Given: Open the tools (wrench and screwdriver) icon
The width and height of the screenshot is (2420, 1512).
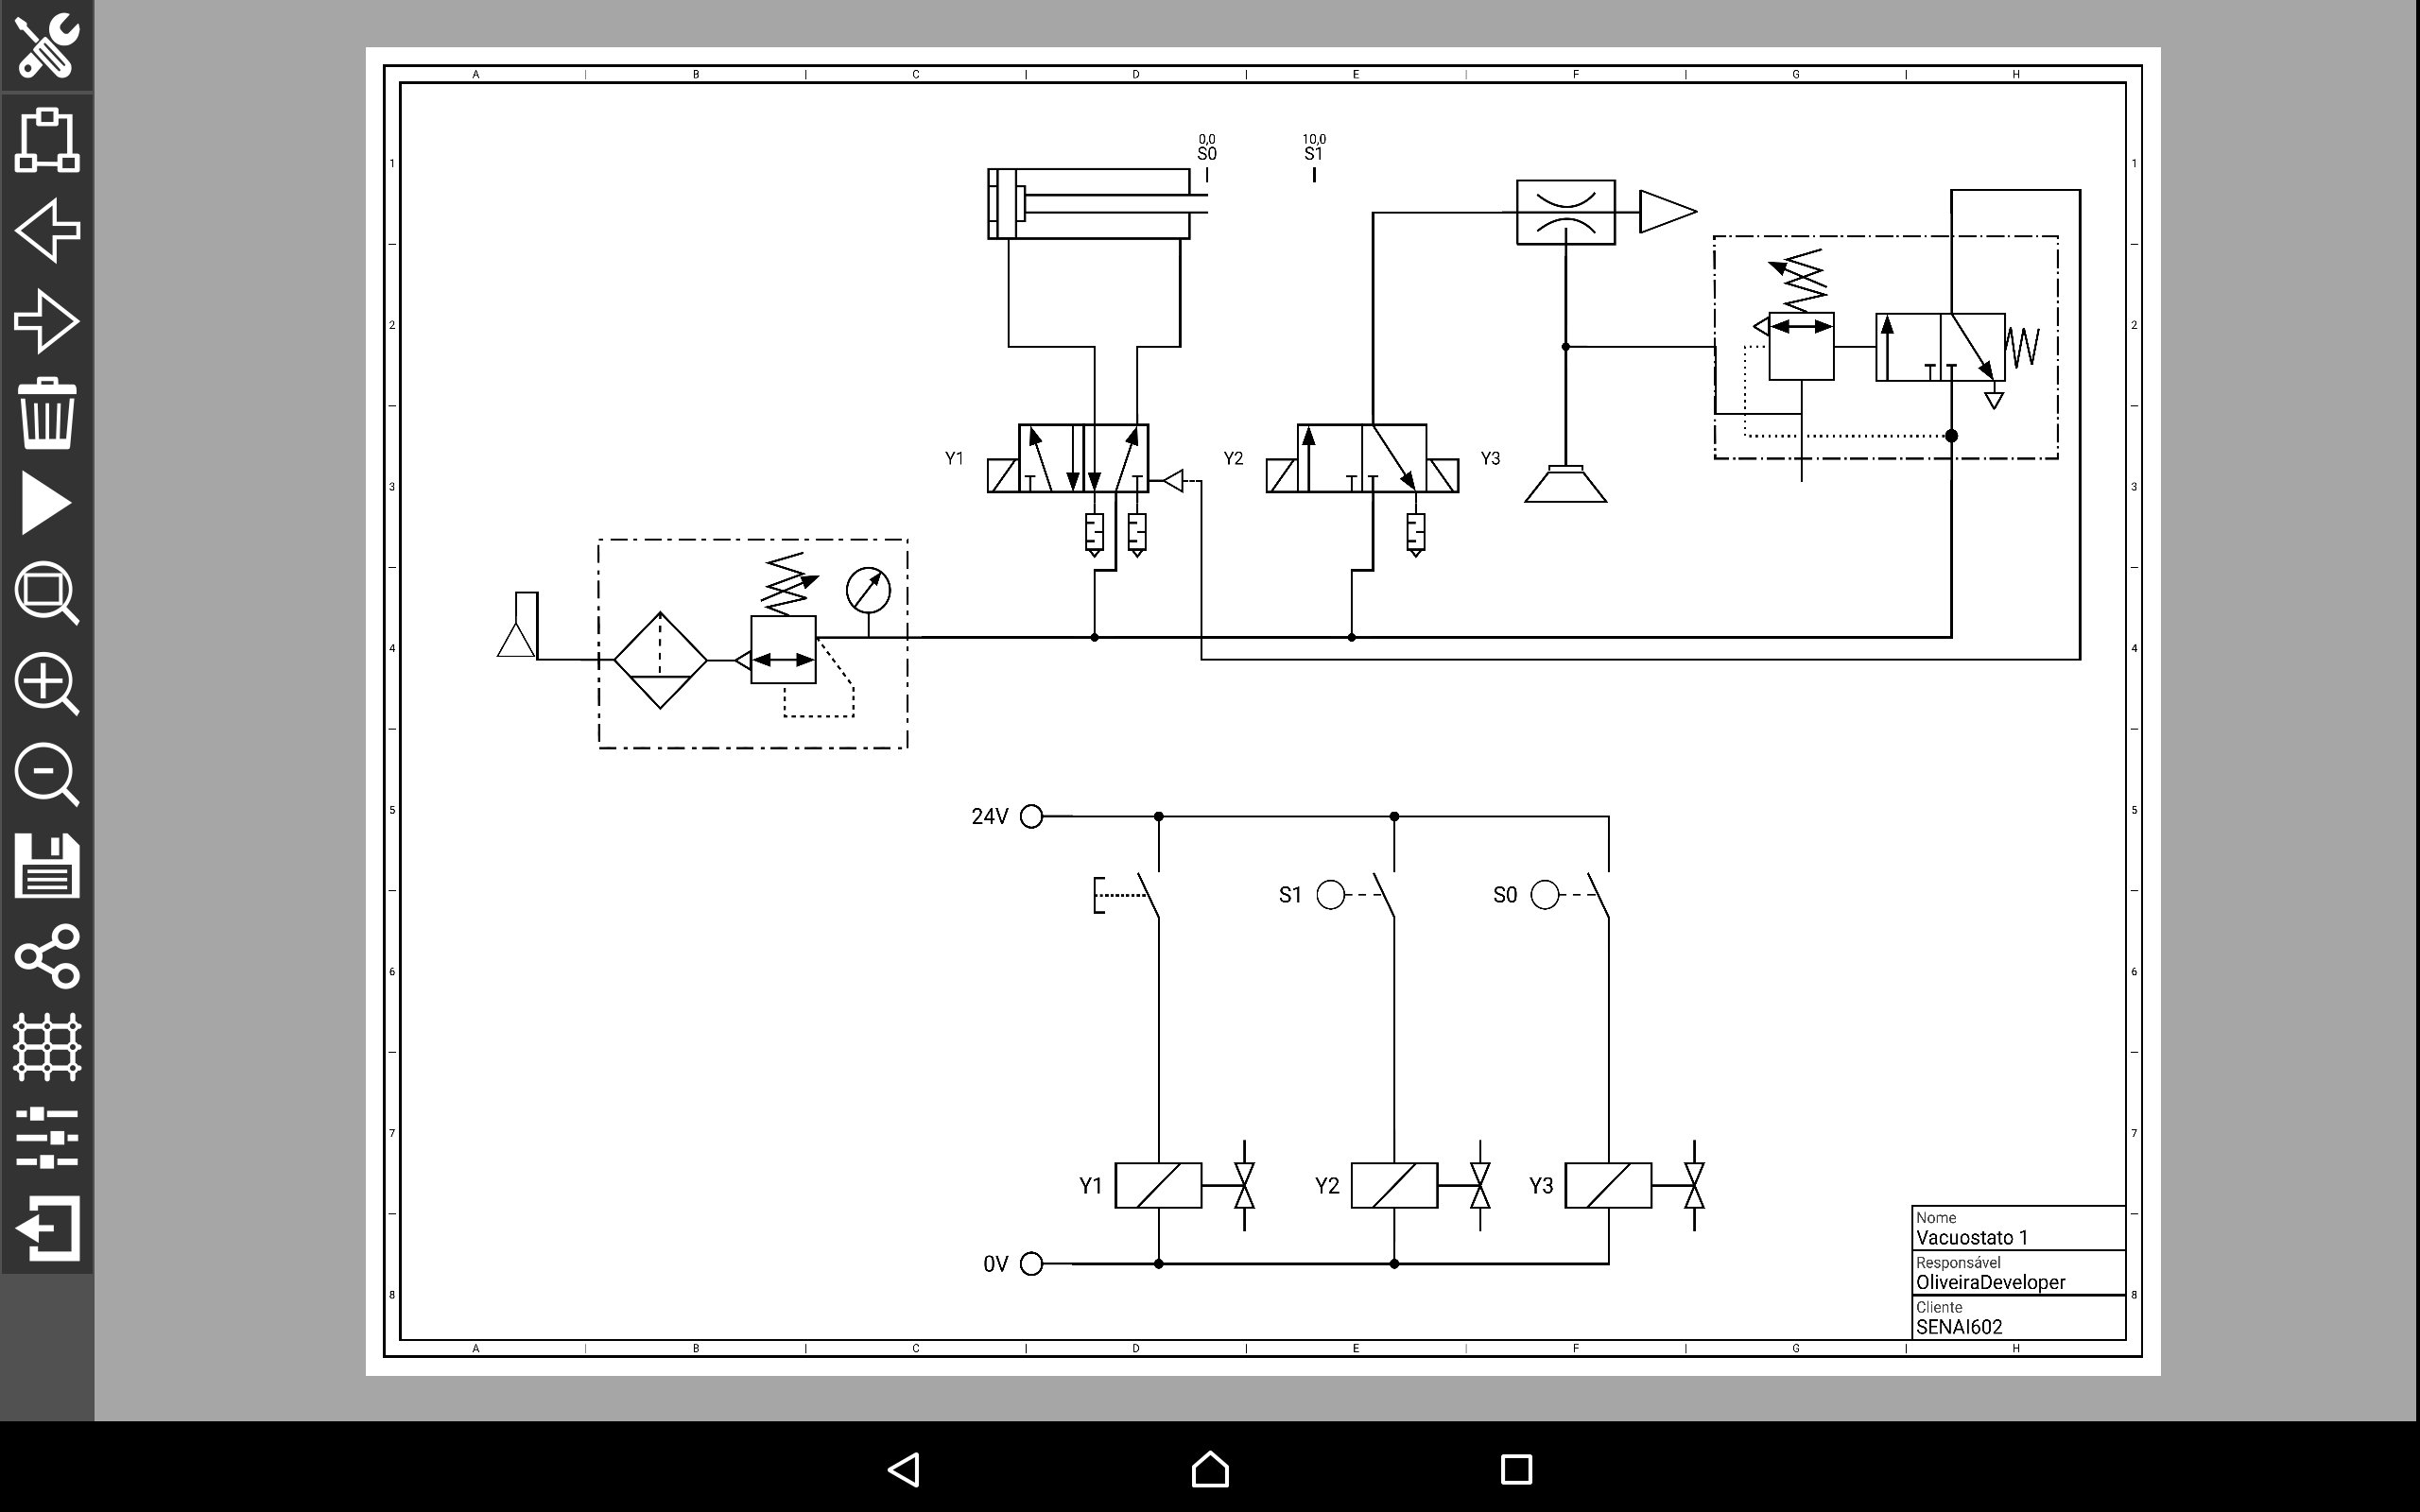Looking at the screenshot, I should click(x=47, y=46).
